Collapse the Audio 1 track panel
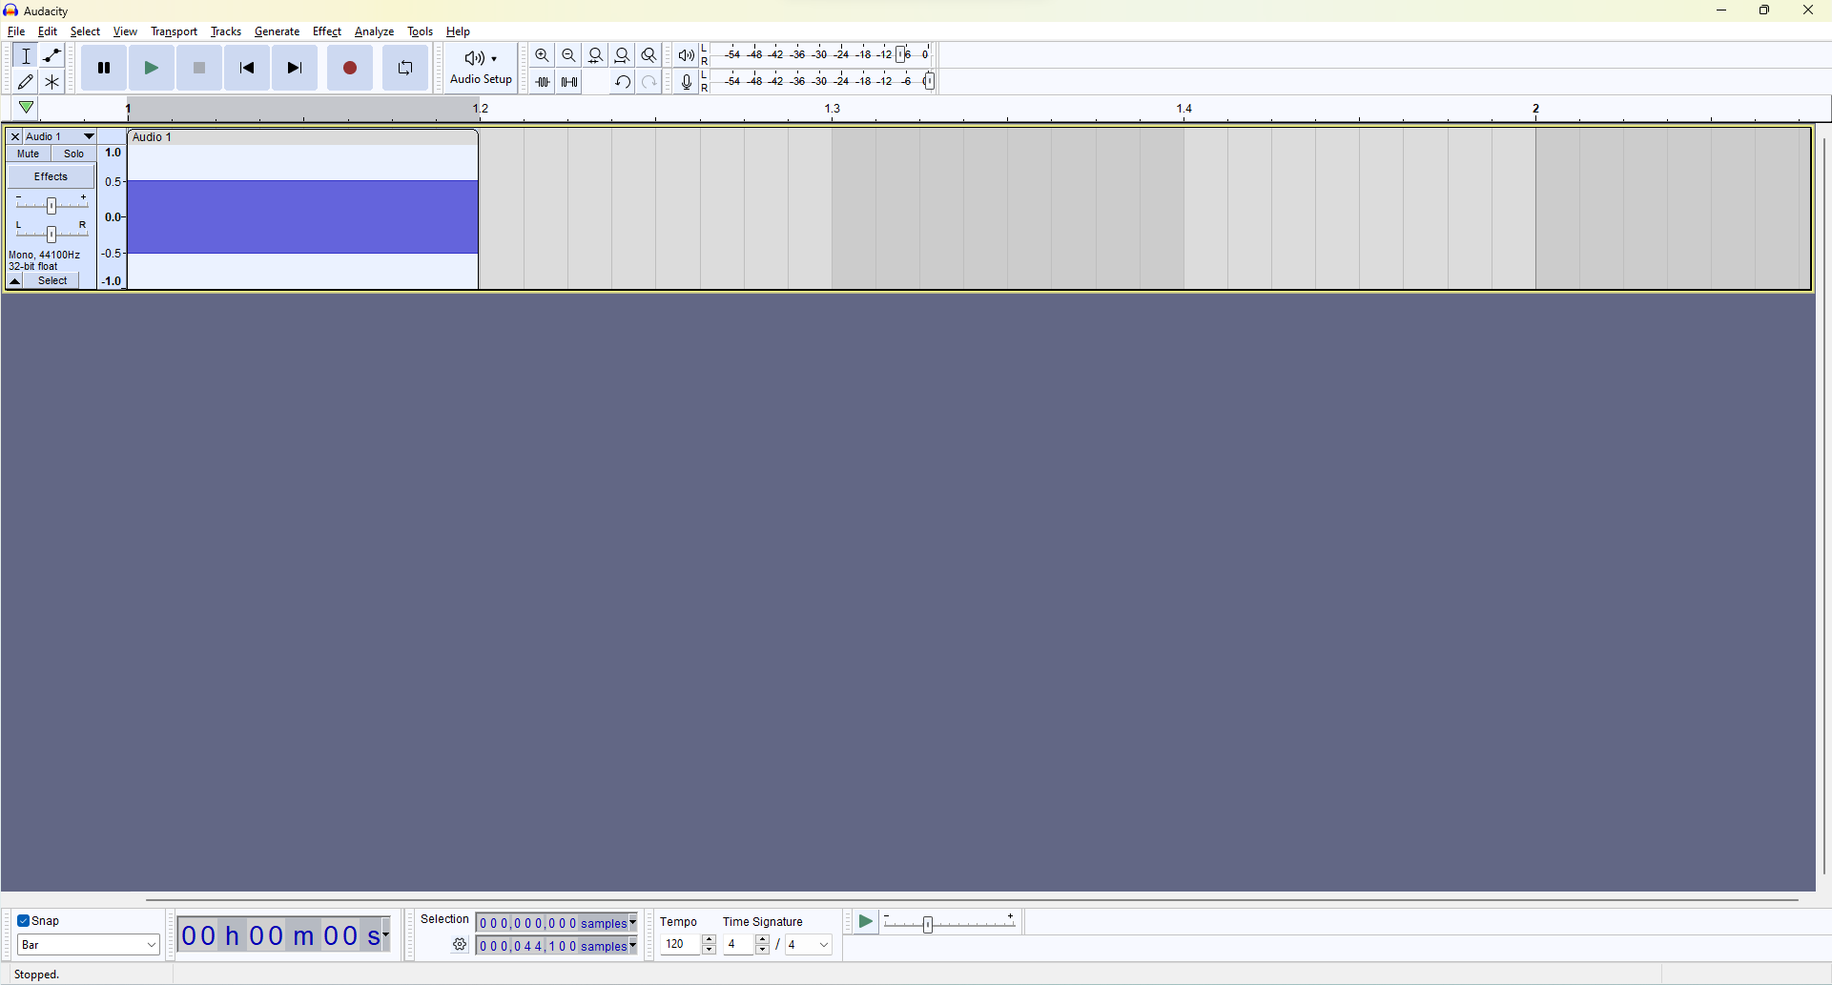This screenshot has width=1832, height=985. (x=14, y=281)
